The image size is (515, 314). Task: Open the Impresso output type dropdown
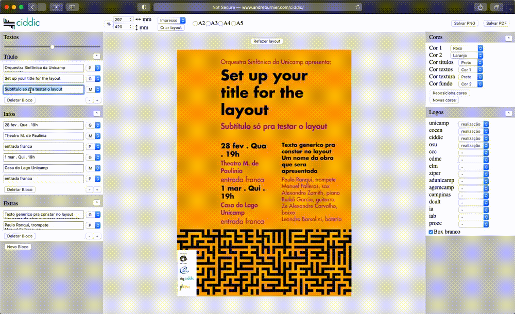click(x=171, y=21)
